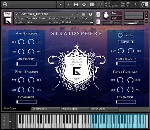
Task: Switch to the Rhythm Engine tab
Action: [x=75, y=109]
